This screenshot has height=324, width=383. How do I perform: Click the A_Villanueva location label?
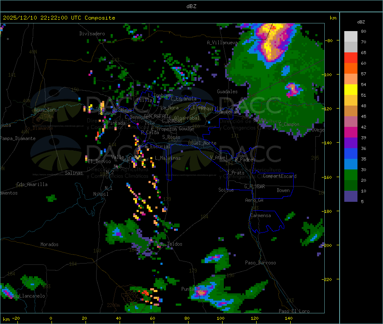click(x=222, y=43)
